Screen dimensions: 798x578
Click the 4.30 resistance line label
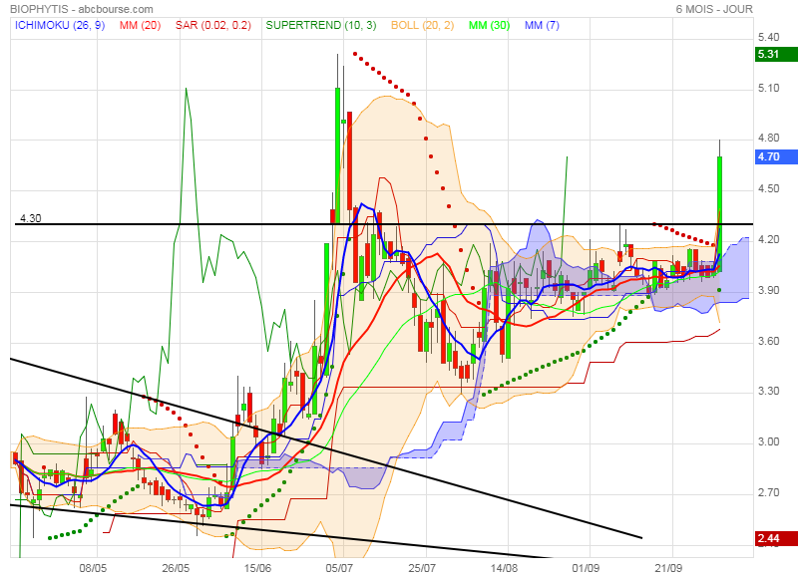coord(31,218)
